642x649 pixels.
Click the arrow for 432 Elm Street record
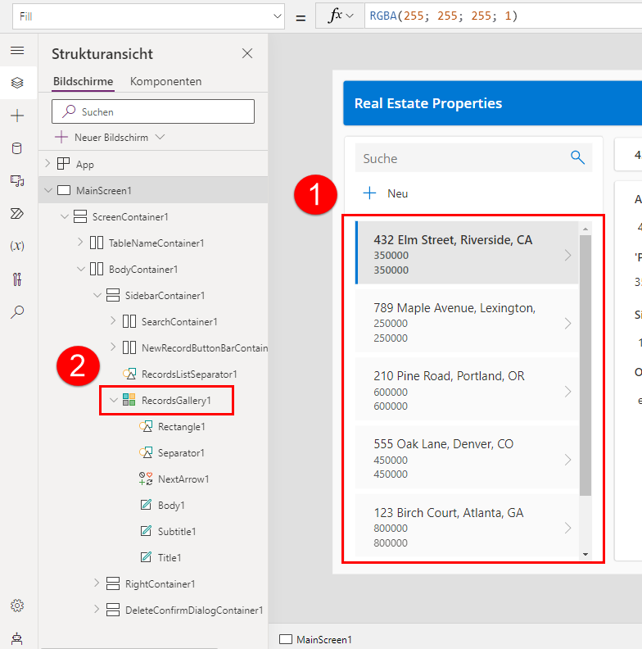(568, 255)
